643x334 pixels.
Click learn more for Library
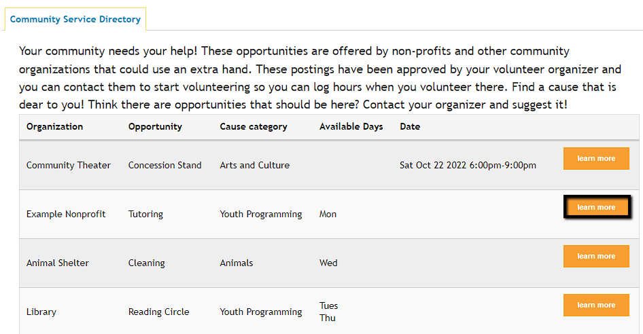point(596,305)
